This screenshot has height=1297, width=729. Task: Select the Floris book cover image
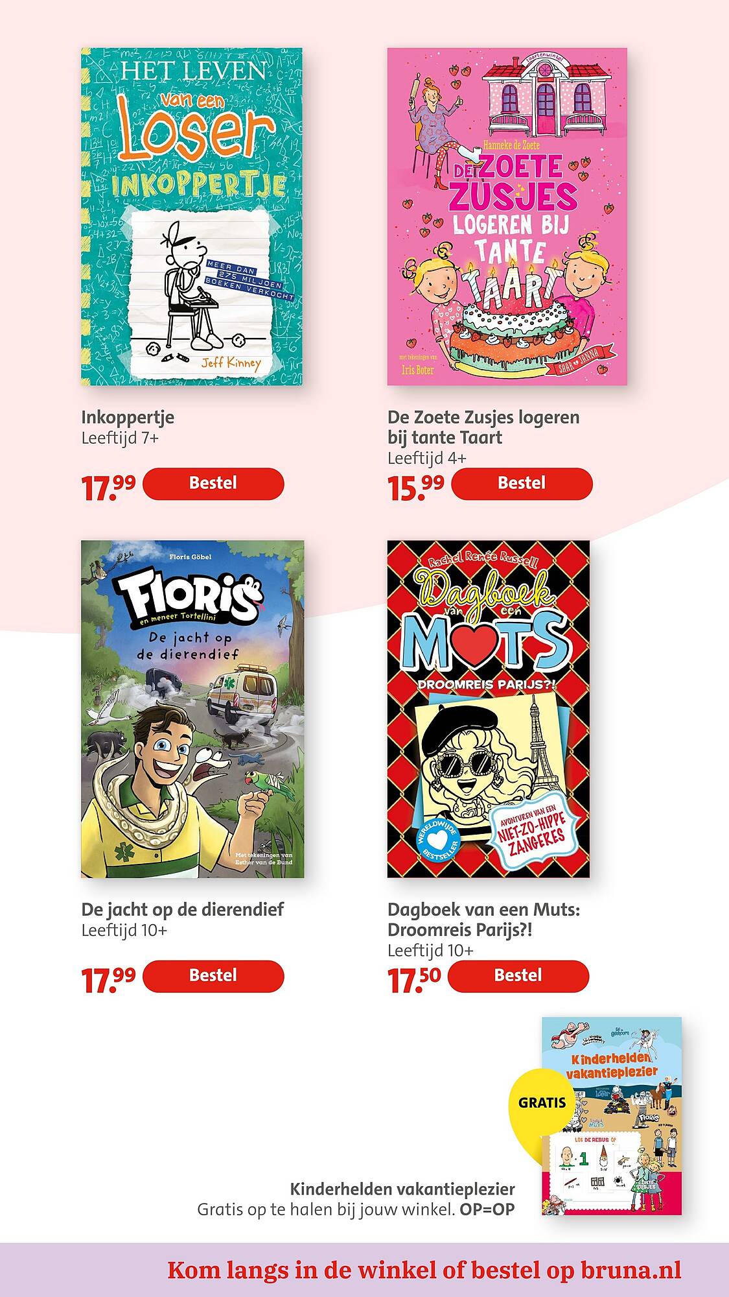192,709
